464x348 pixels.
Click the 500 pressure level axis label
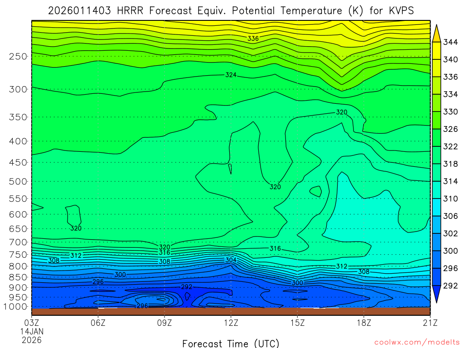pos(18,181)
